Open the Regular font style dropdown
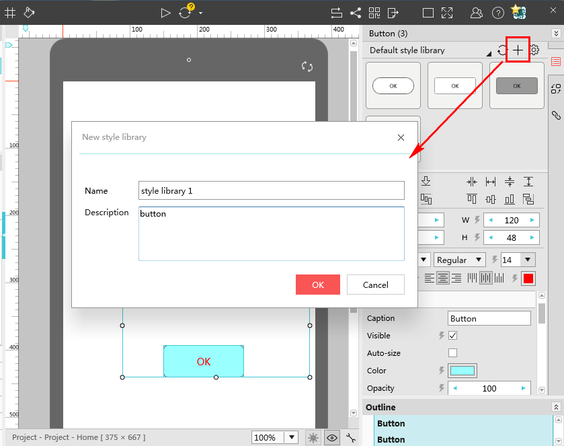This screenshot has width=564, height=446. point(459,260)
